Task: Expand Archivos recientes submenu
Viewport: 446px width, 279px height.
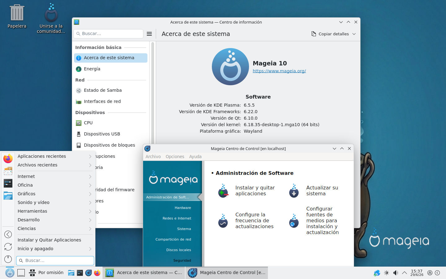Action: coord(55,165)
